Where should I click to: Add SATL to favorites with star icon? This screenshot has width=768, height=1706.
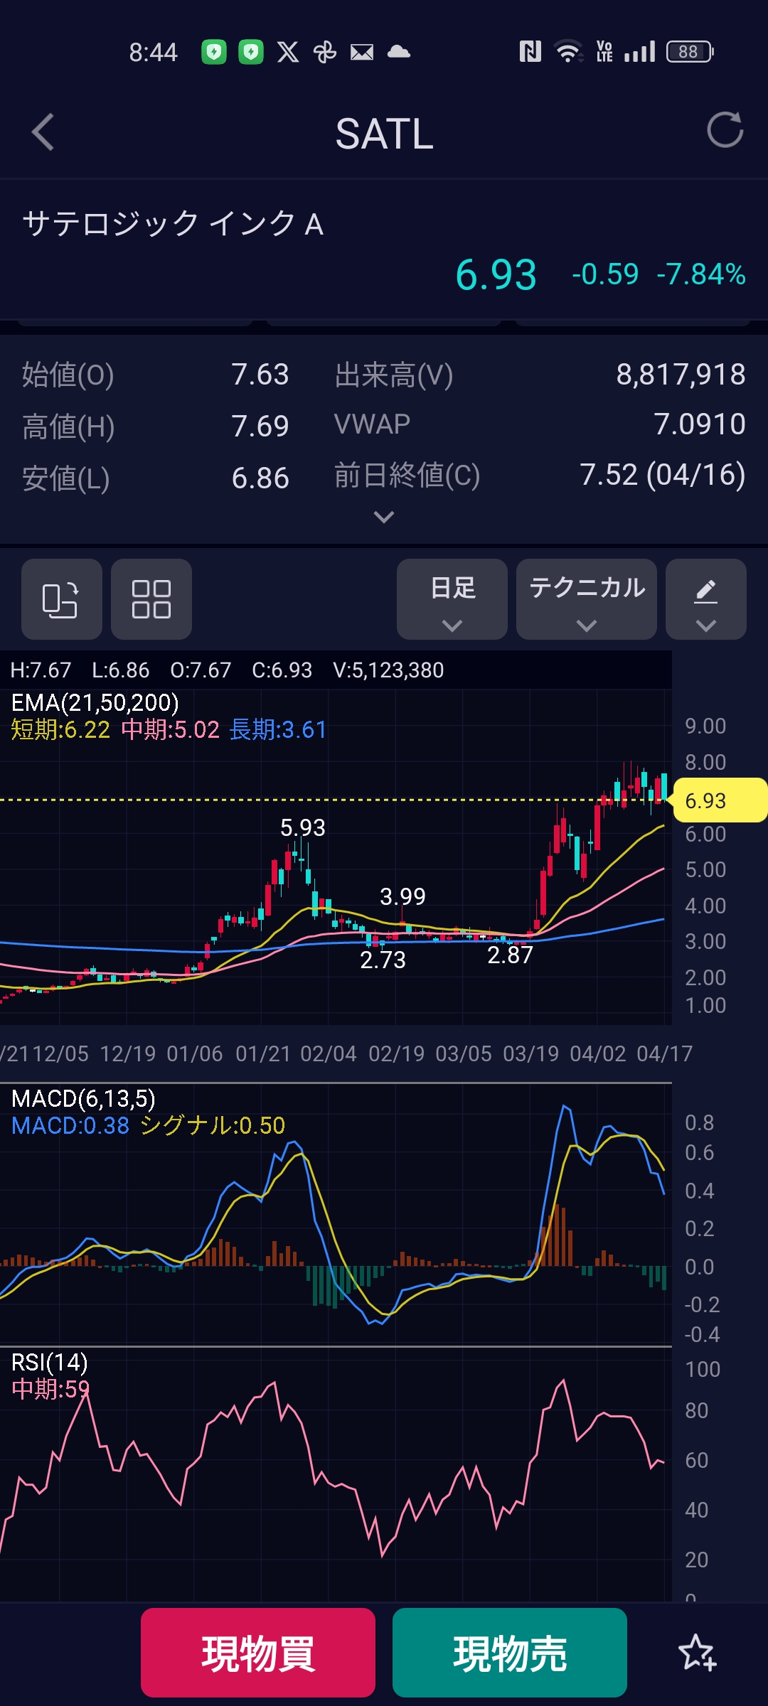point(697,1653)
